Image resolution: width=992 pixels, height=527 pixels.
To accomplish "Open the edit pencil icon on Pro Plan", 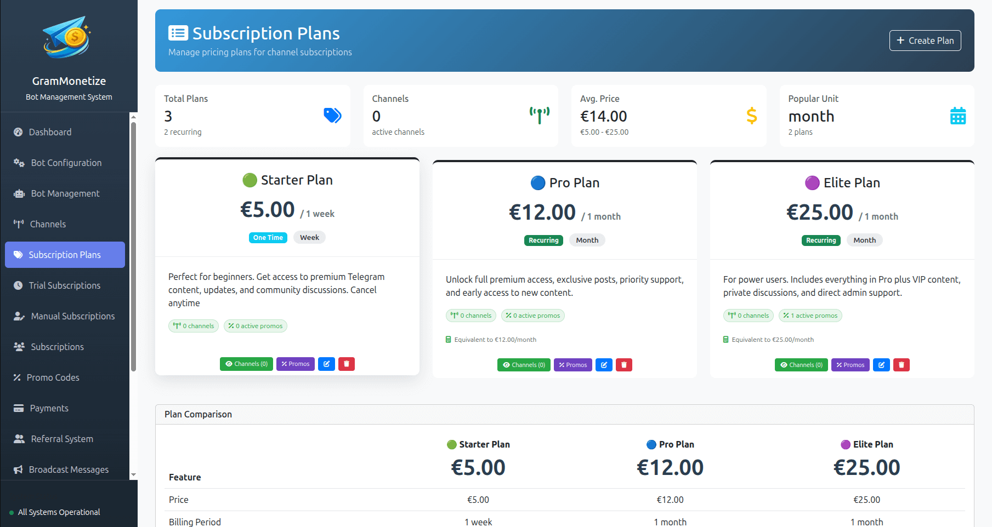I will [604, 364].
